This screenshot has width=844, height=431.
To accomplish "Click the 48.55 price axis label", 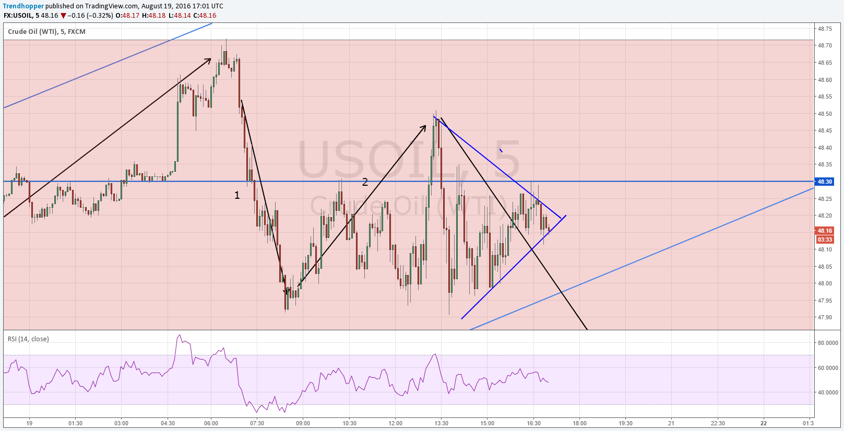I will 825,97.
